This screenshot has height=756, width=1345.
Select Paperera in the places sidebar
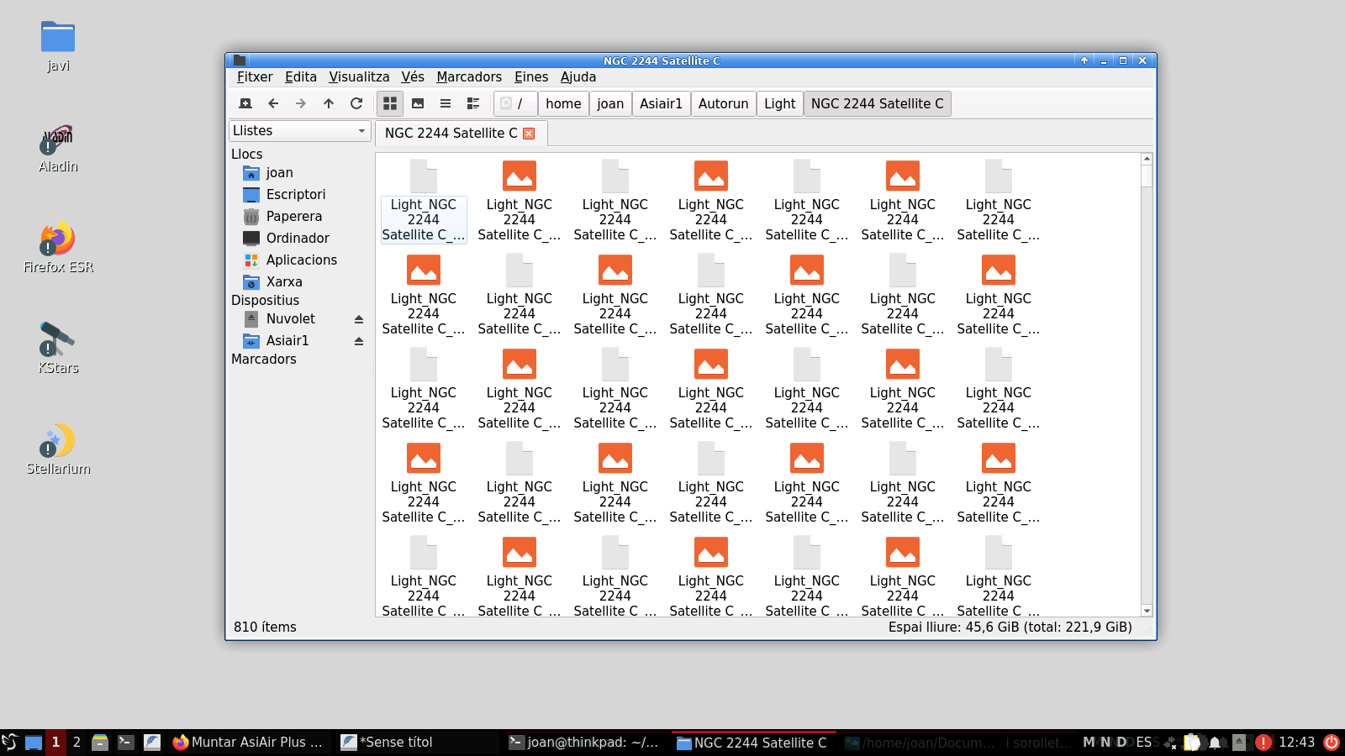click(293, 217)
